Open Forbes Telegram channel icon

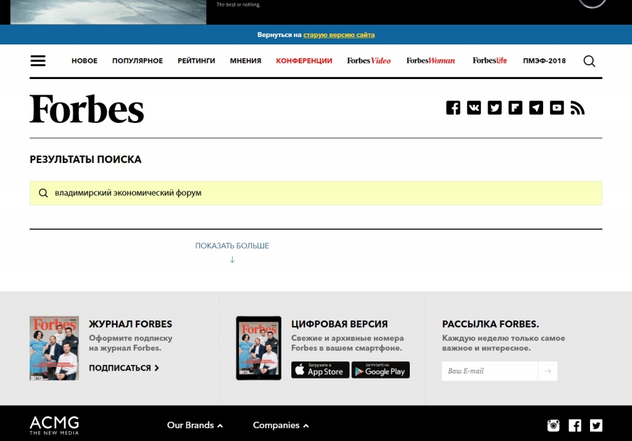pyautogui.click(x=536, y=107)
